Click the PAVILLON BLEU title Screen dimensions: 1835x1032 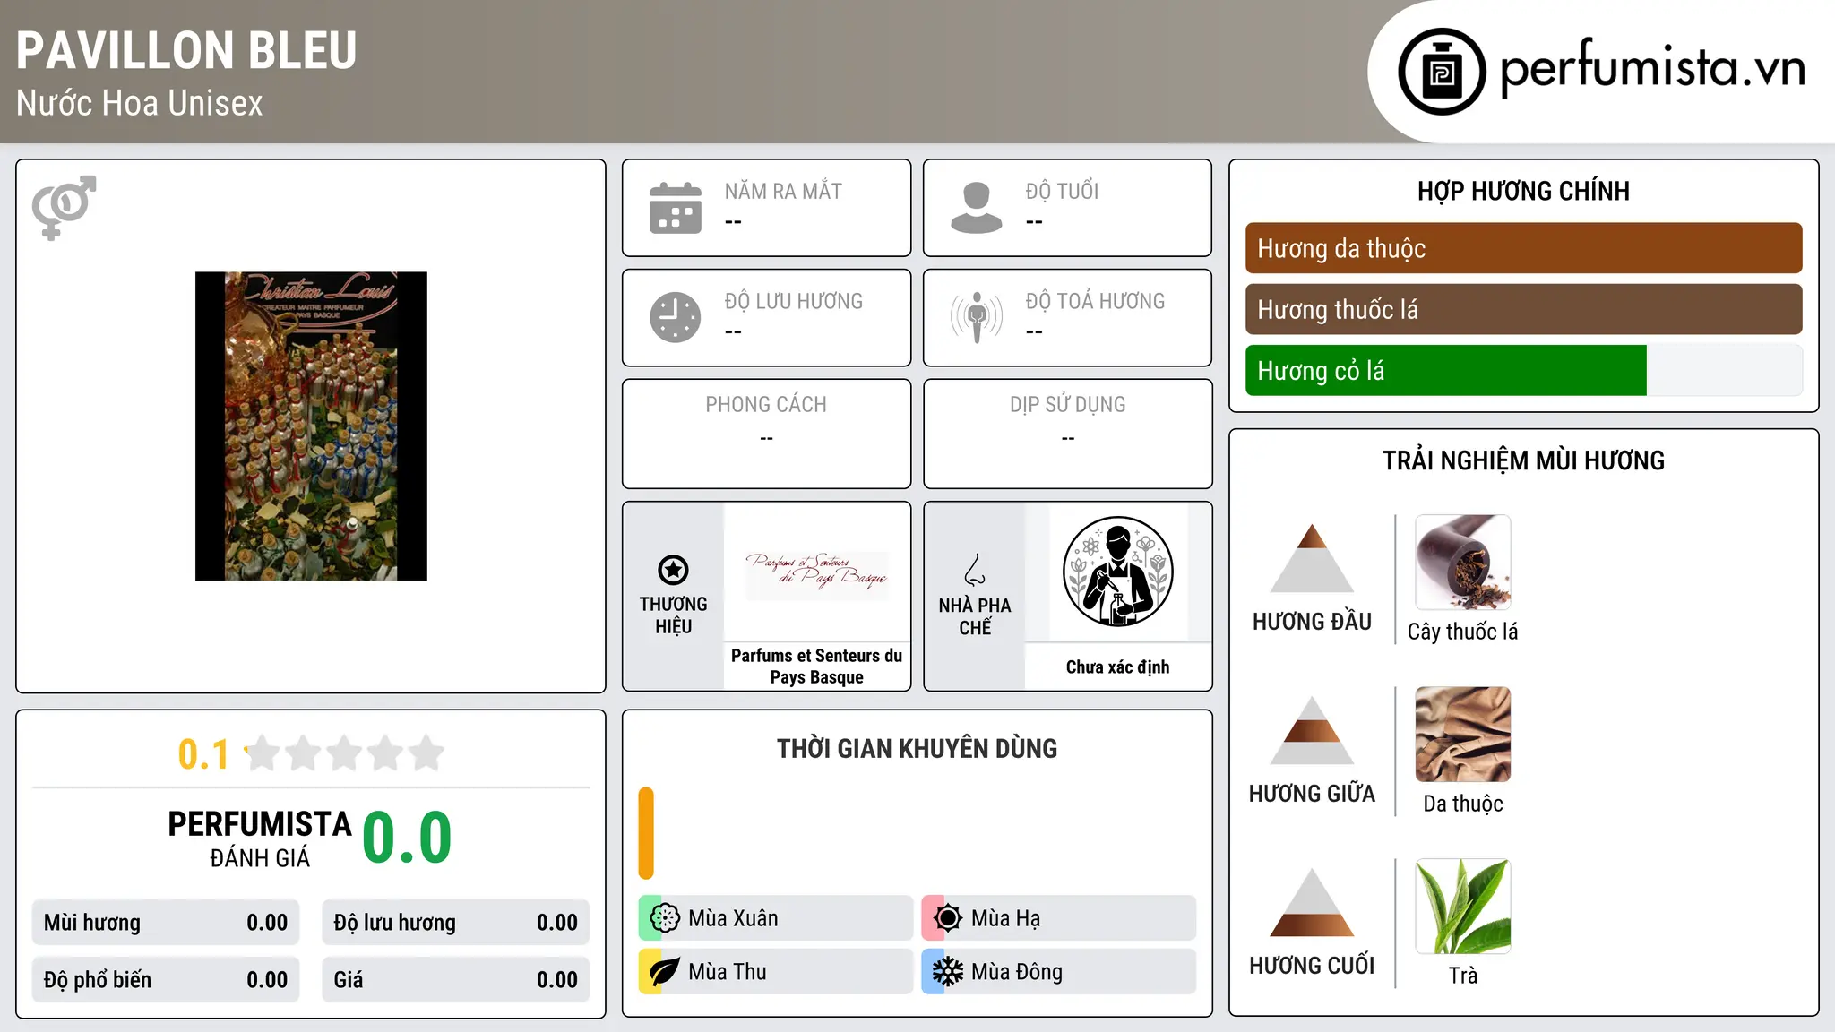[x=186, y=50]
